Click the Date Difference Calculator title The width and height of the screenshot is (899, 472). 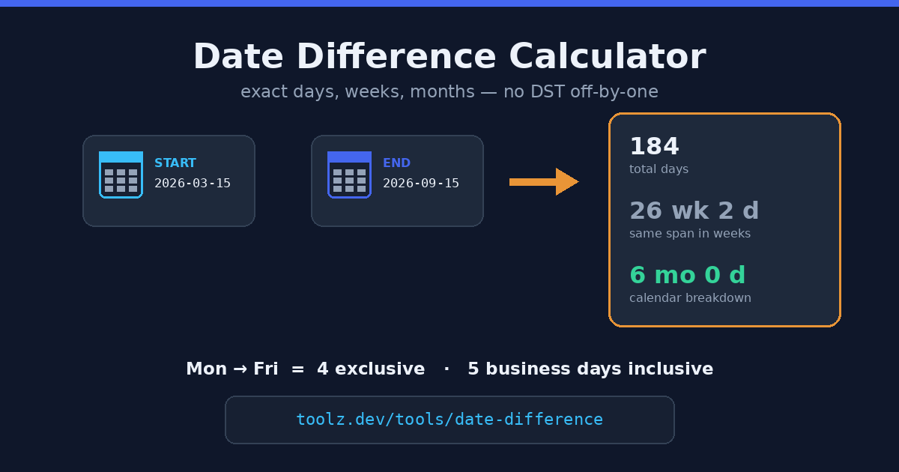coord(449,57)
